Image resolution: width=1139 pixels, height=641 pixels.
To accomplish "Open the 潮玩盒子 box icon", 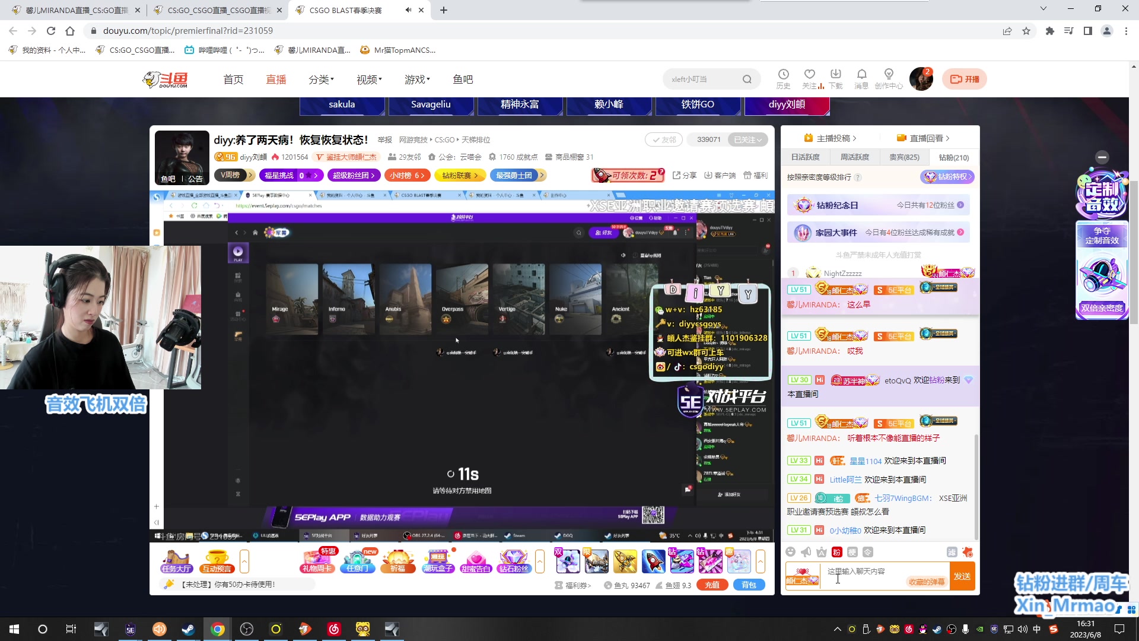I will coord(438,561).
